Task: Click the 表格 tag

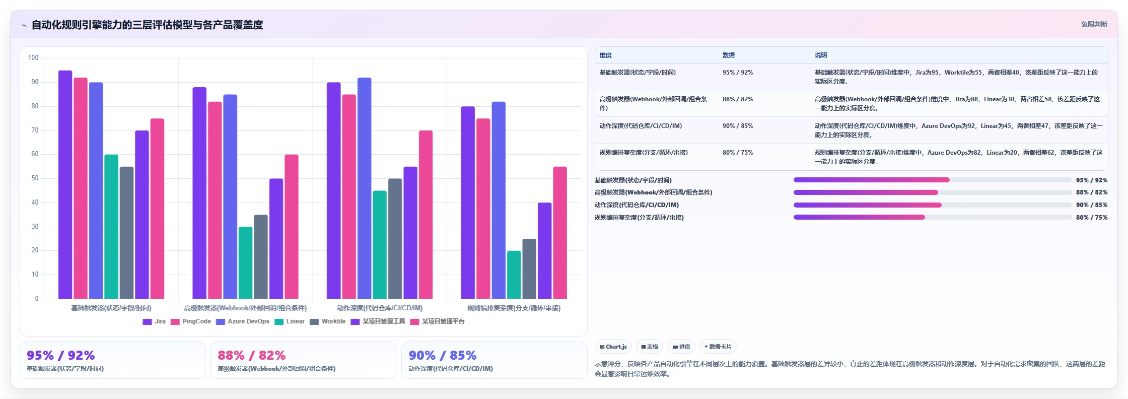Action: pos(649,347)
